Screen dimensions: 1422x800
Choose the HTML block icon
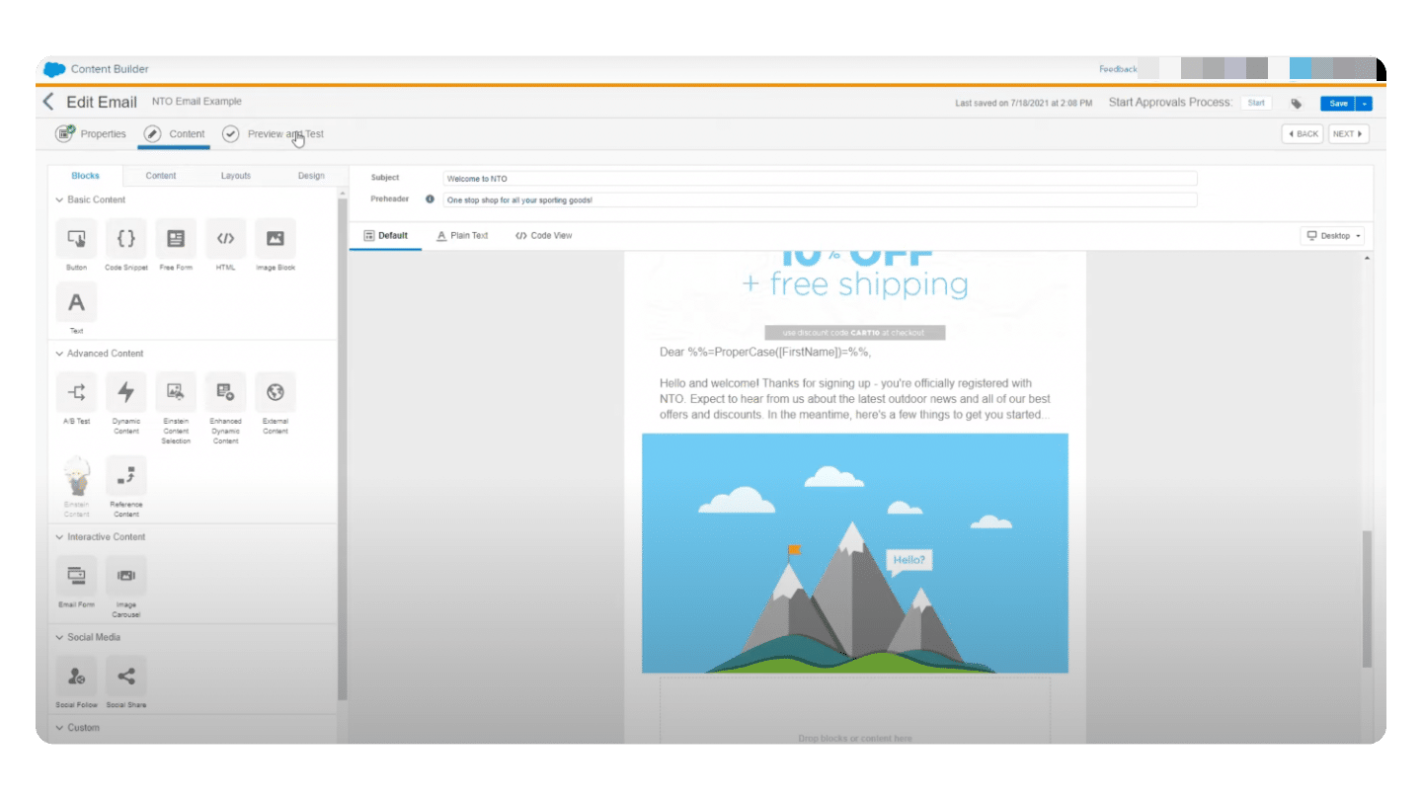225,238
